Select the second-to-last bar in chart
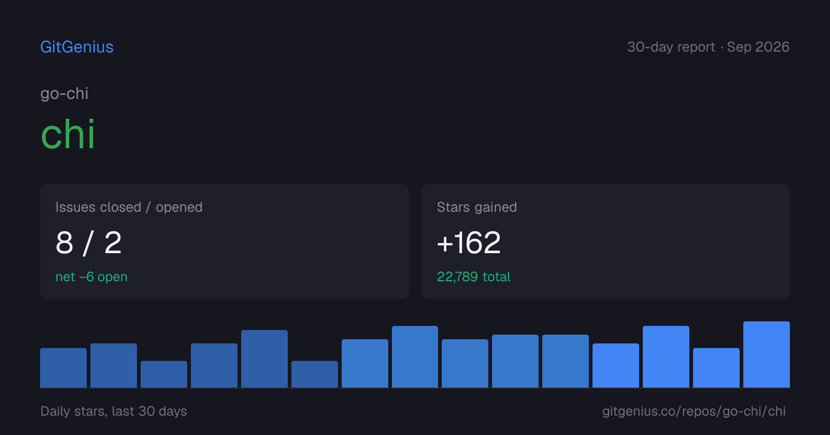830x435 pixels. pyautogui.click(x=716, y=368)
